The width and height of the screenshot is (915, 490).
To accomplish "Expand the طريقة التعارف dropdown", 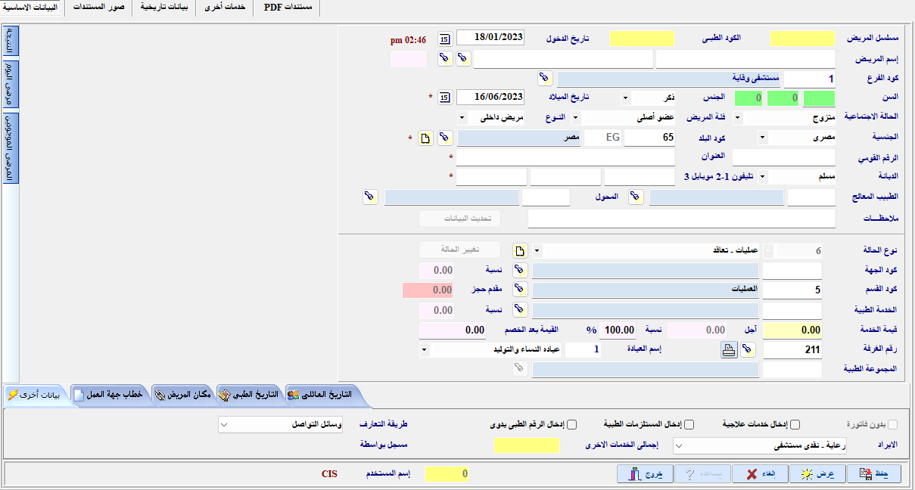I will point(223,425).
